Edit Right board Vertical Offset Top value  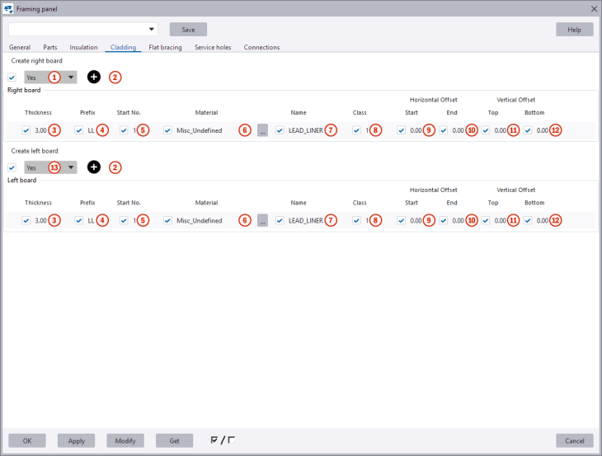[501, 130]
